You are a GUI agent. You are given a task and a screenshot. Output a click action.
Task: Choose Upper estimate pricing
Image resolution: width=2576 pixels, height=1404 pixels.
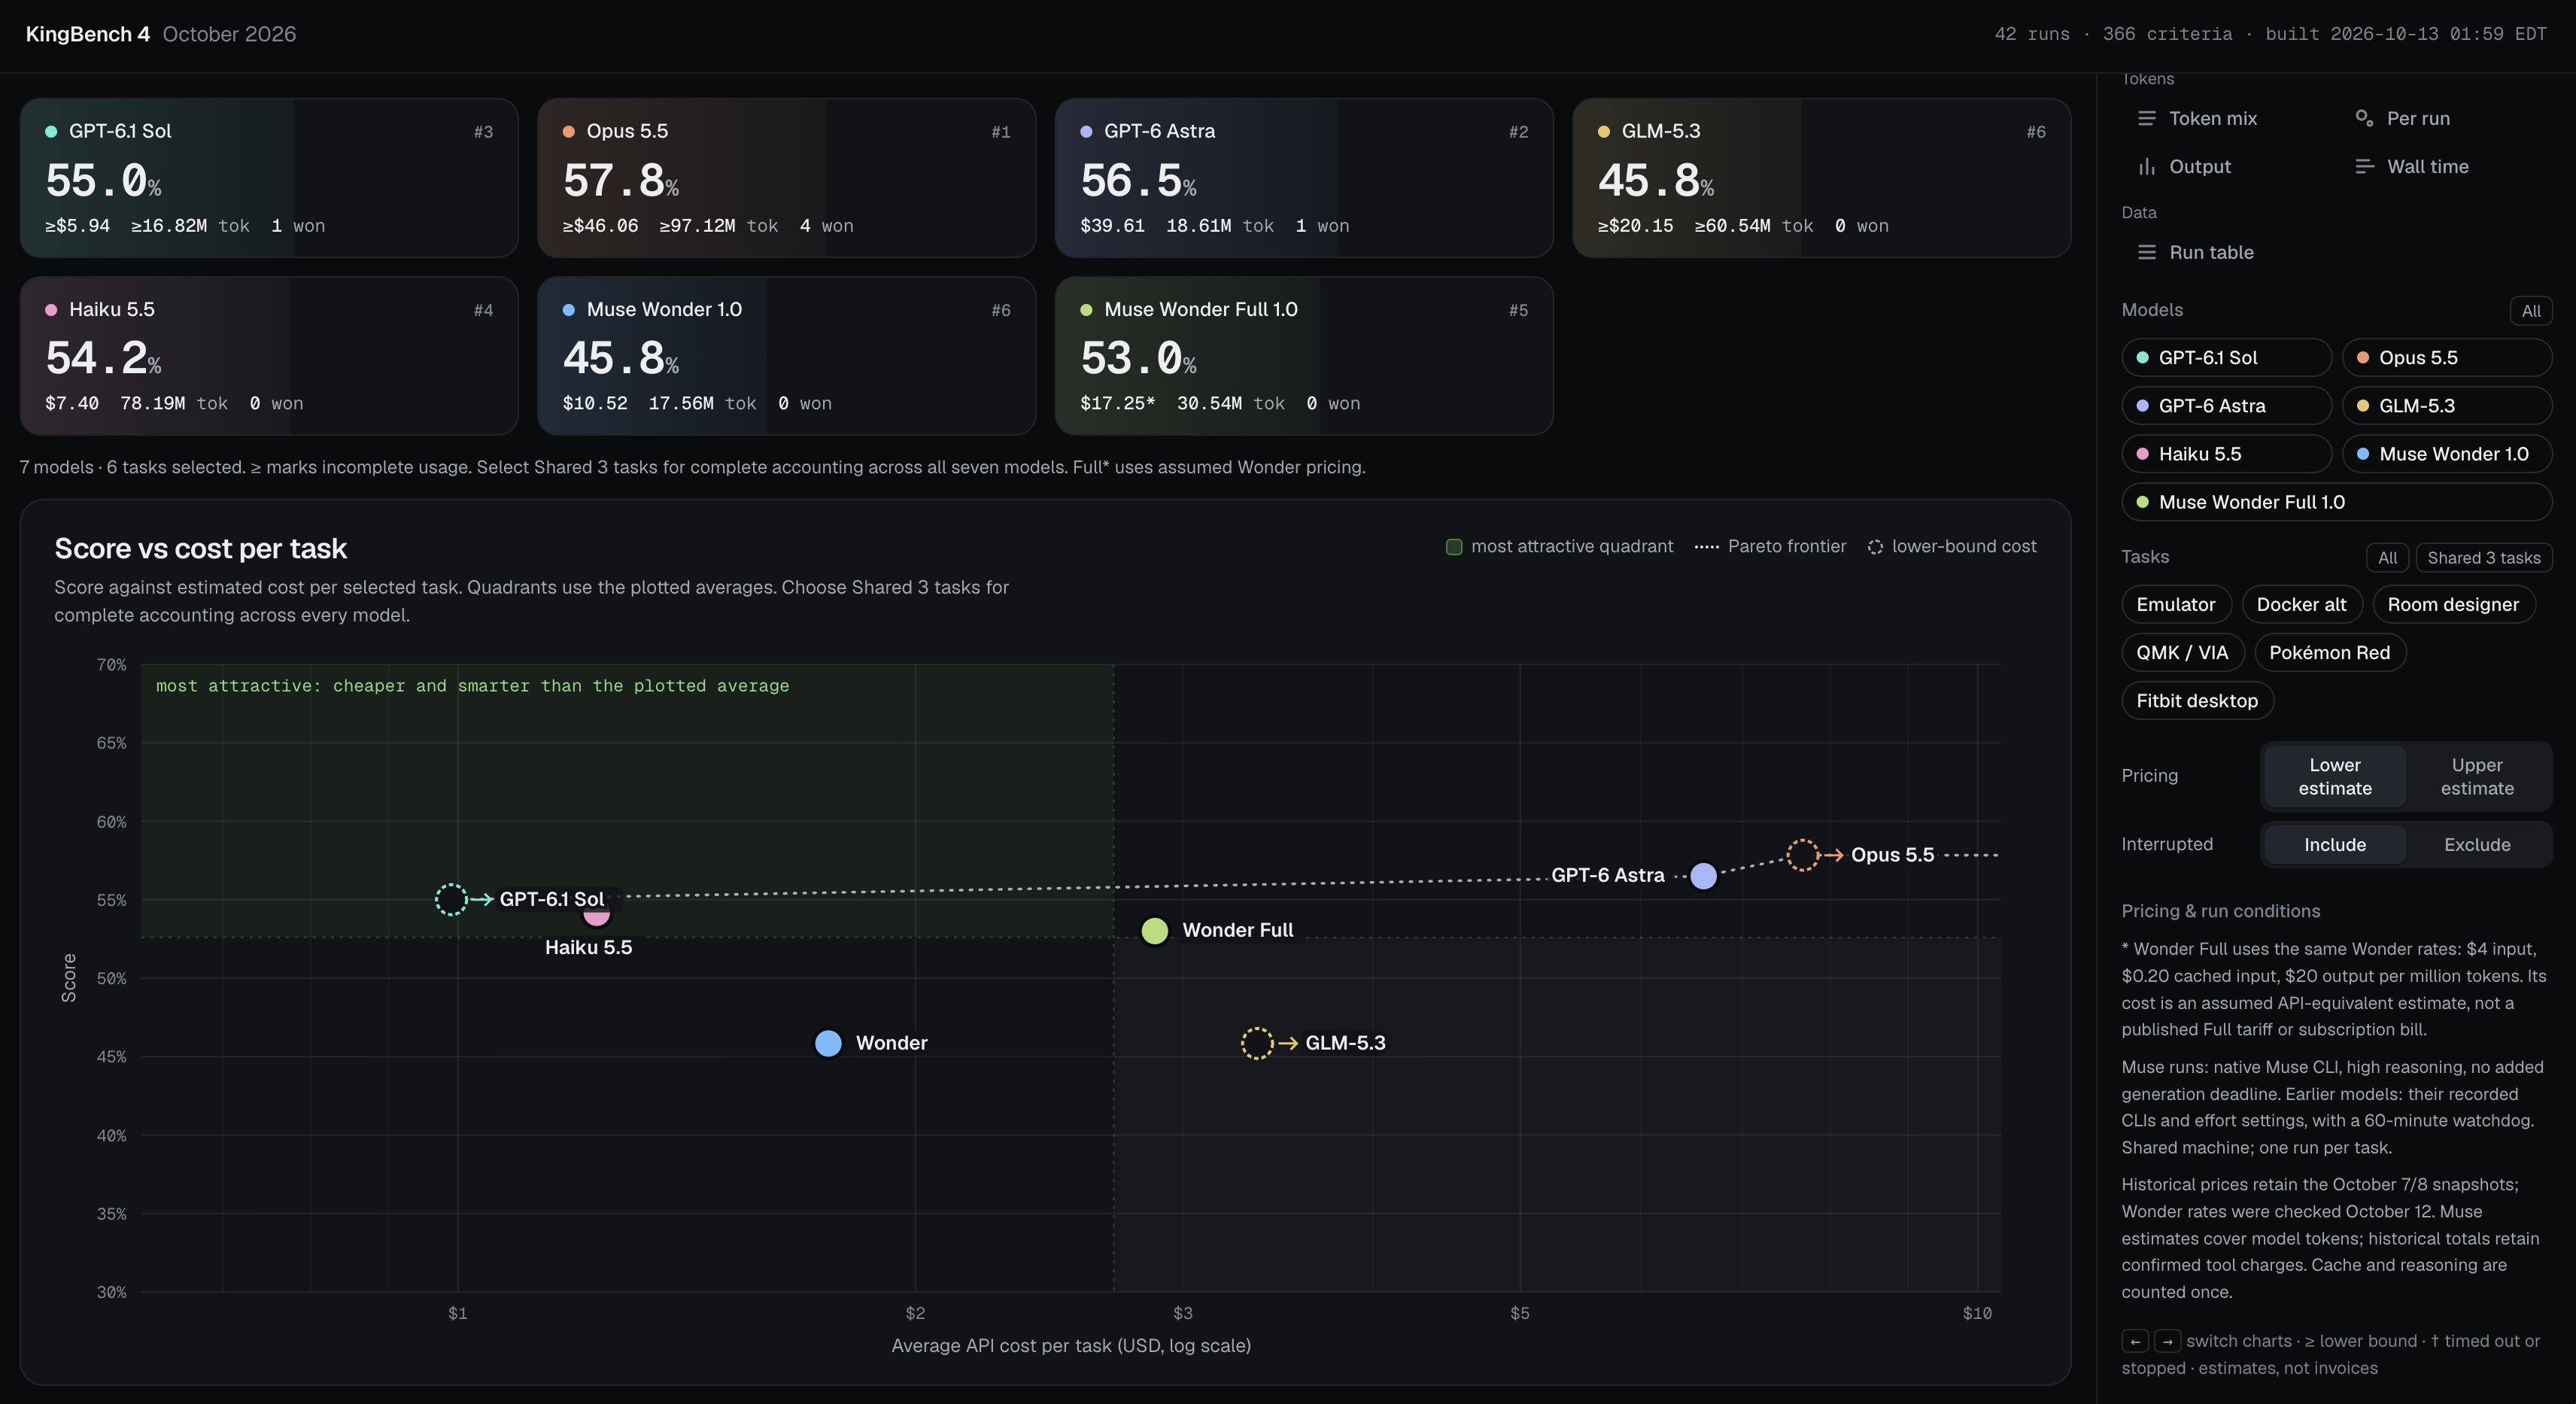(x=2477, y=776)
